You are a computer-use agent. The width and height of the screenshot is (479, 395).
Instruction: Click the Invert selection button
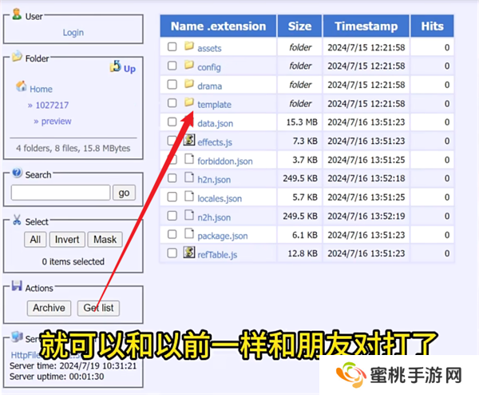point(66,239)
